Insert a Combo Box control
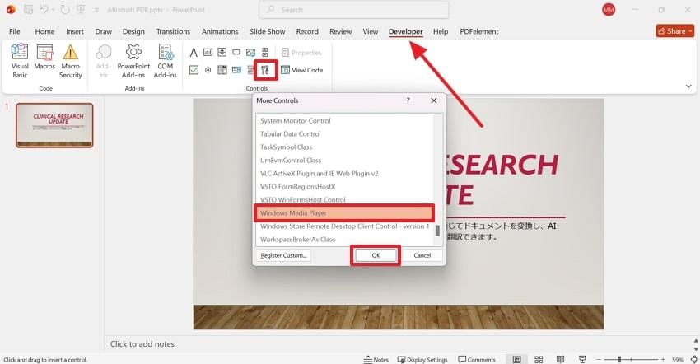This screenshot has width=700, height=364. coord(236,70)
